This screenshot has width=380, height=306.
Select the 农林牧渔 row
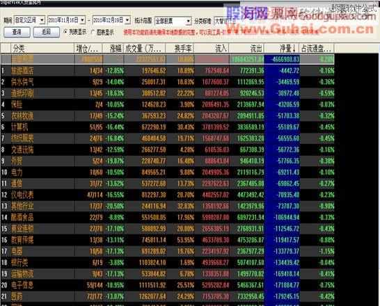click(x=168, y=115)
